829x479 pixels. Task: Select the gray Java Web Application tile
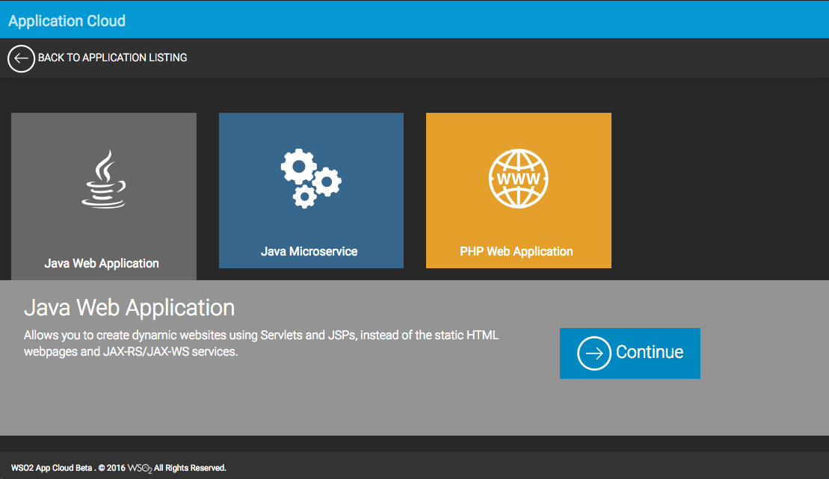pos(103,217)
